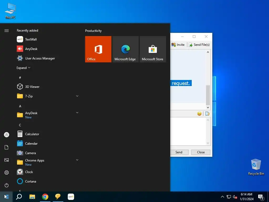Maximize the chat window

coord(194,37)
